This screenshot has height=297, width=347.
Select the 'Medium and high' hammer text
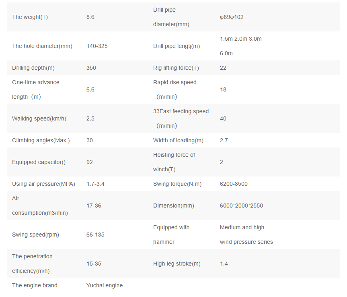pyautogui.click(x=242, y=227)
